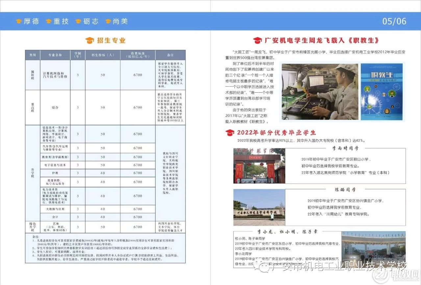Click the 收费标准 column header
This screenshot has height=285, width=421.
(x=137, y=55)
